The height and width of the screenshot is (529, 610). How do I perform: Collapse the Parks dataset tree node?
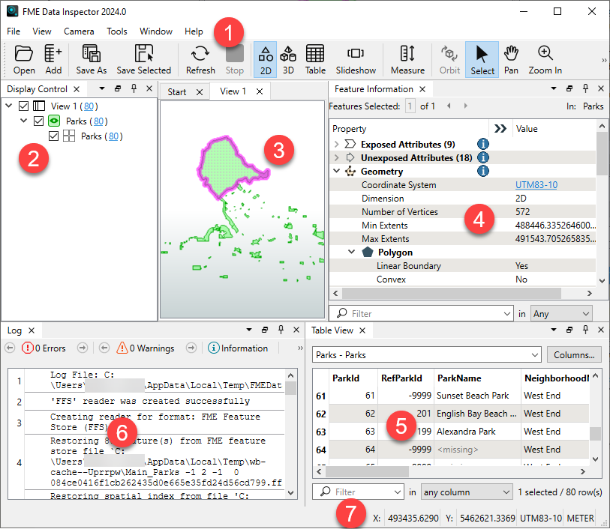pos(24,121)
